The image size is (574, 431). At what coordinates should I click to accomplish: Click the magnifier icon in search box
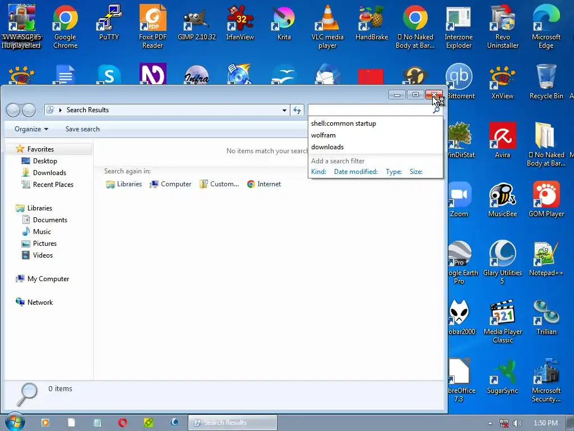(x=436, y=110)
